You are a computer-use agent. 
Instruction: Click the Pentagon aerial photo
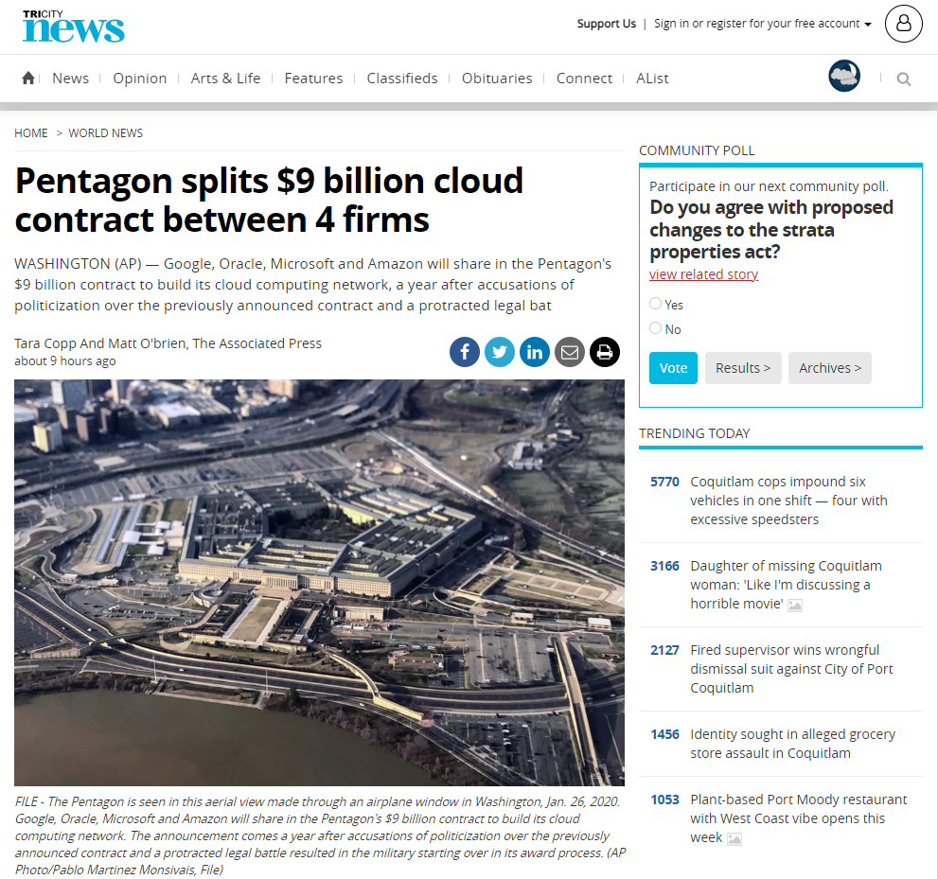(319, 583)
